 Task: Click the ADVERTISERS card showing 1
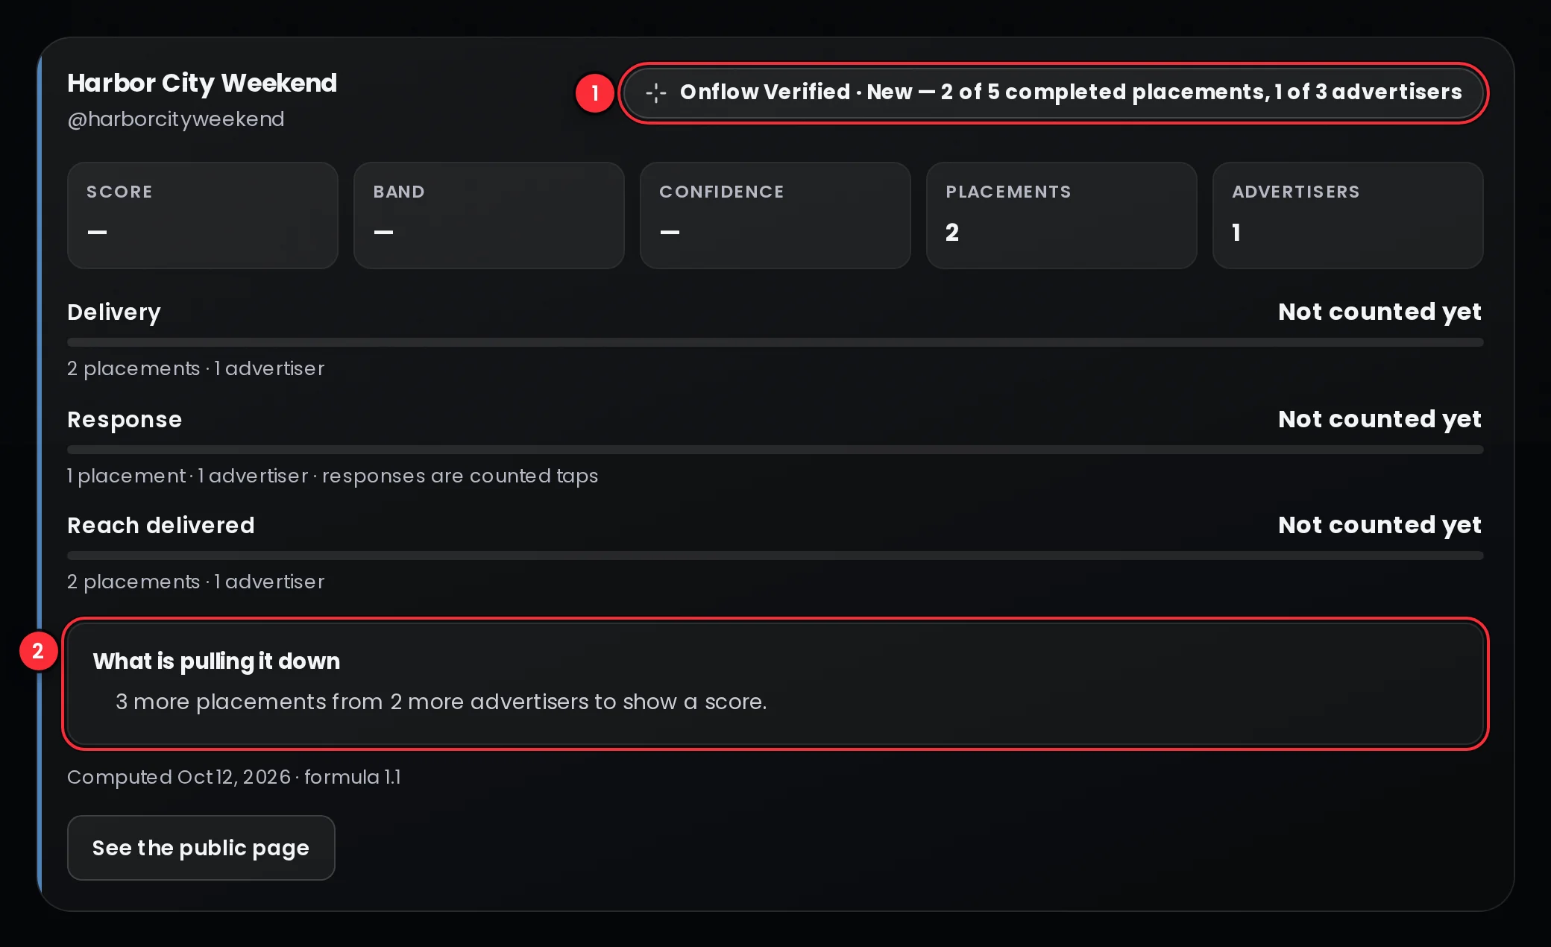tap(1348, 215)
